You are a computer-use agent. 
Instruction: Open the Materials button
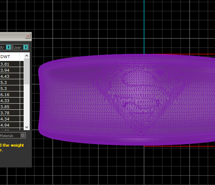coord(10,136)
